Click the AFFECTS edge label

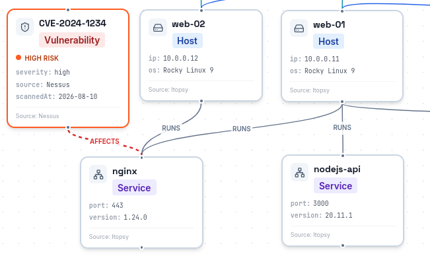click(x=104, y=141)
